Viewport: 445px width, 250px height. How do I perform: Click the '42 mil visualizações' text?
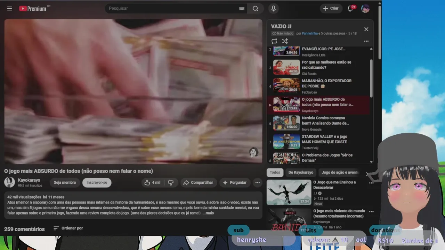coord(24,197)
